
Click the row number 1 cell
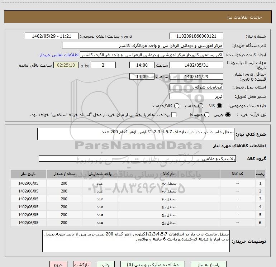[260, 183]
